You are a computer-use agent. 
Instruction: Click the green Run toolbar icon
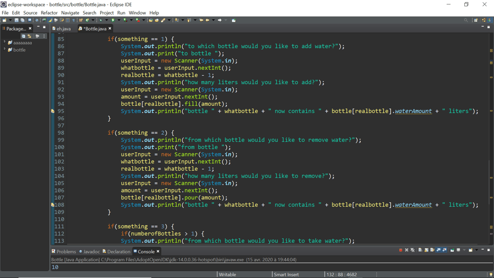pyautogui.click(x=113, y=20)
